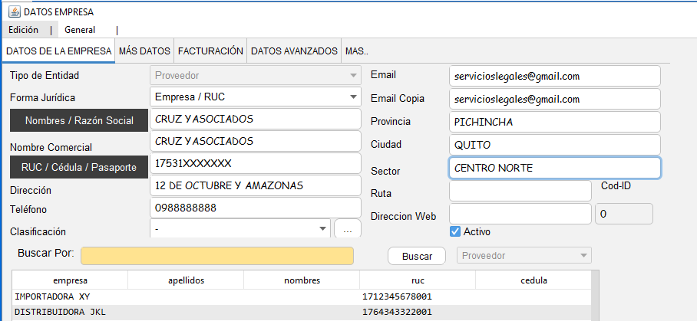Click the Buscar button

coord(417,257)
